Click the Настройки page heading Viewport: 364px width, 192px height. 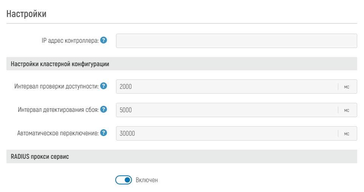(x=26, y=14)
